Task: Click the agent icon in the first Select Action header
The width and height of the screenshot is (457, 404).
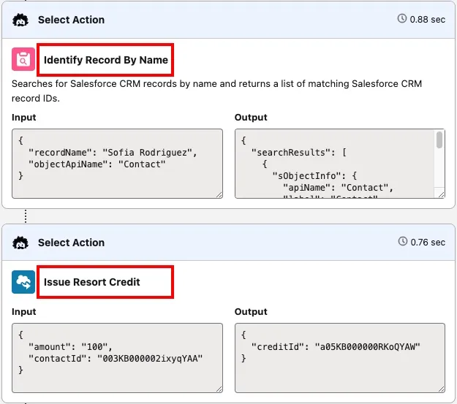Action: (x=20, y=20)
